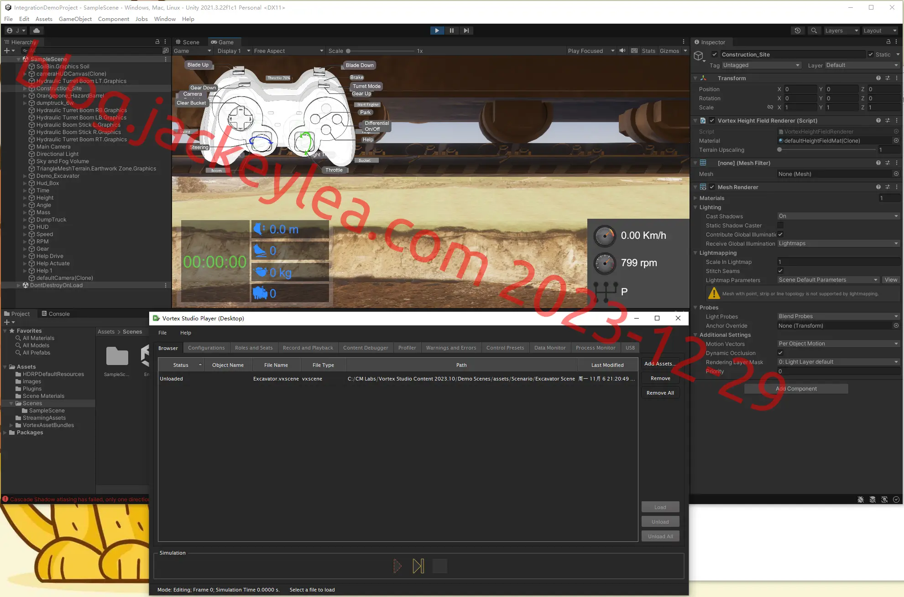Screen dimensions: 904x597
Task: Open the undo history icon
Action: click(797, 31)
